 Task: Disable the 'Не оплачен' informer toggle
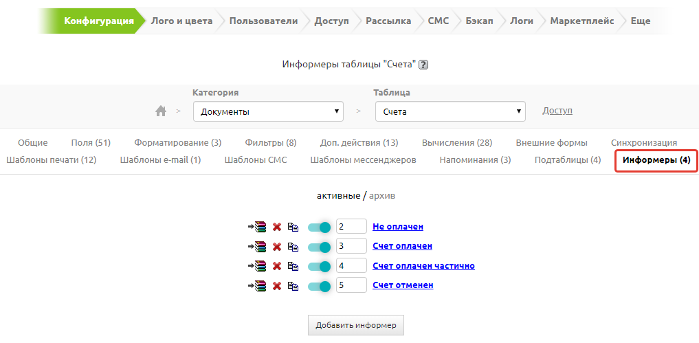pyautogui.click(x=320, y=227)
